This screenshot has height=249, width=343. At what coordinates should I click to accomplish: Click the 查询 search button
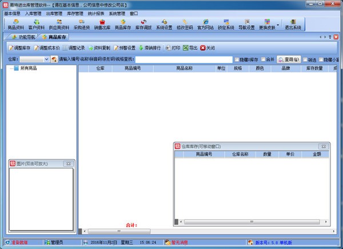coord(289,59)
